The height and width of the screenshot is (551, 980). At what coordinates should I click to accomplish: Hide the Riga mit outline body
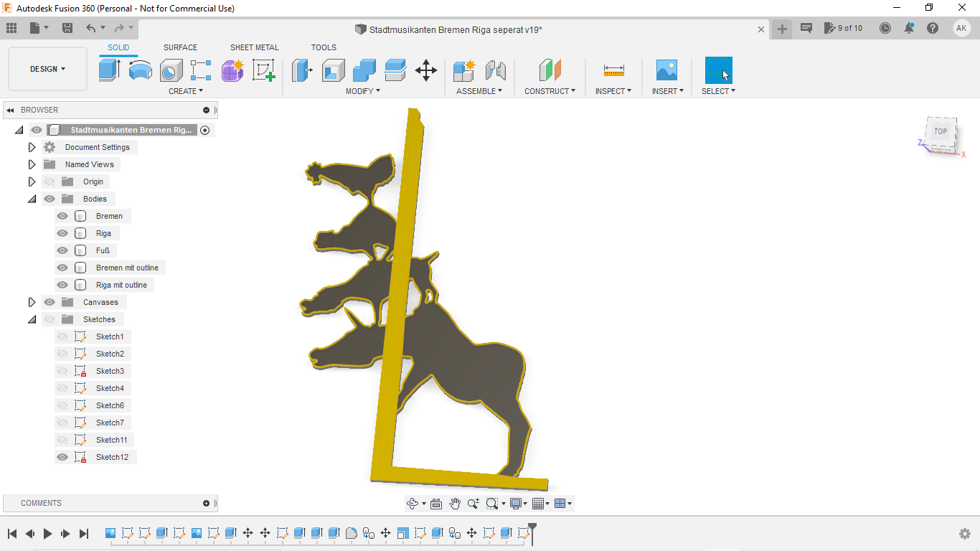point(62,285)
